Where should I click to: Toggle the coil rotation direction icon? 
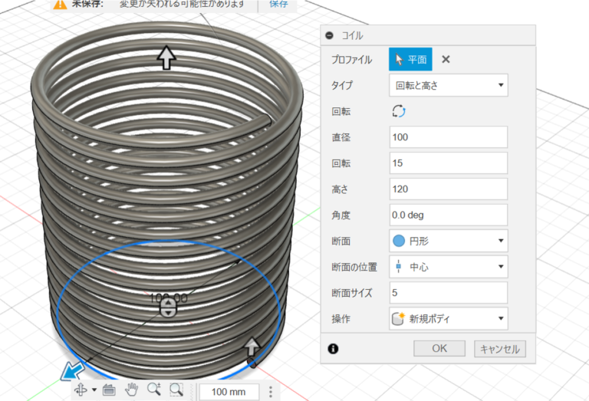click(x=399, y=111)
